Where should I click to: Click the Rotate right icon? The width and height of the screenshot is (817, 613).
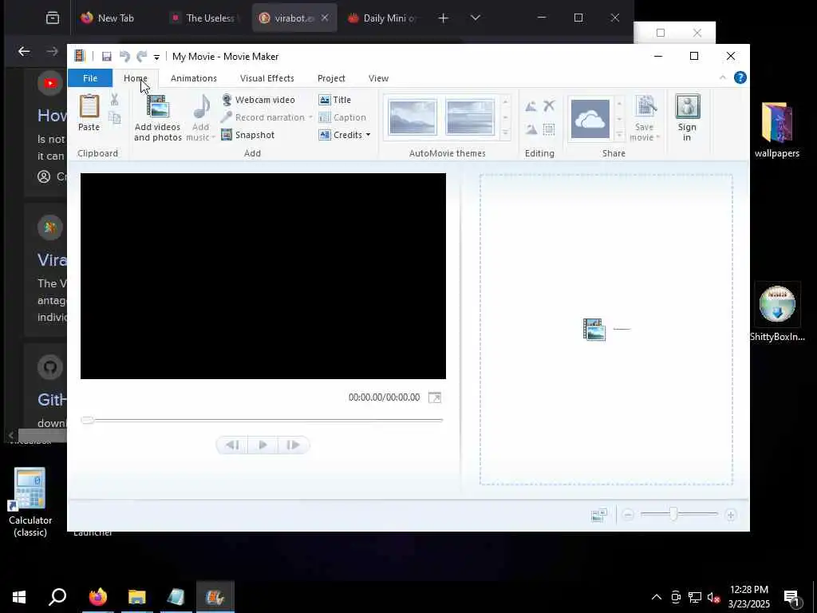(x=531, y=129)
